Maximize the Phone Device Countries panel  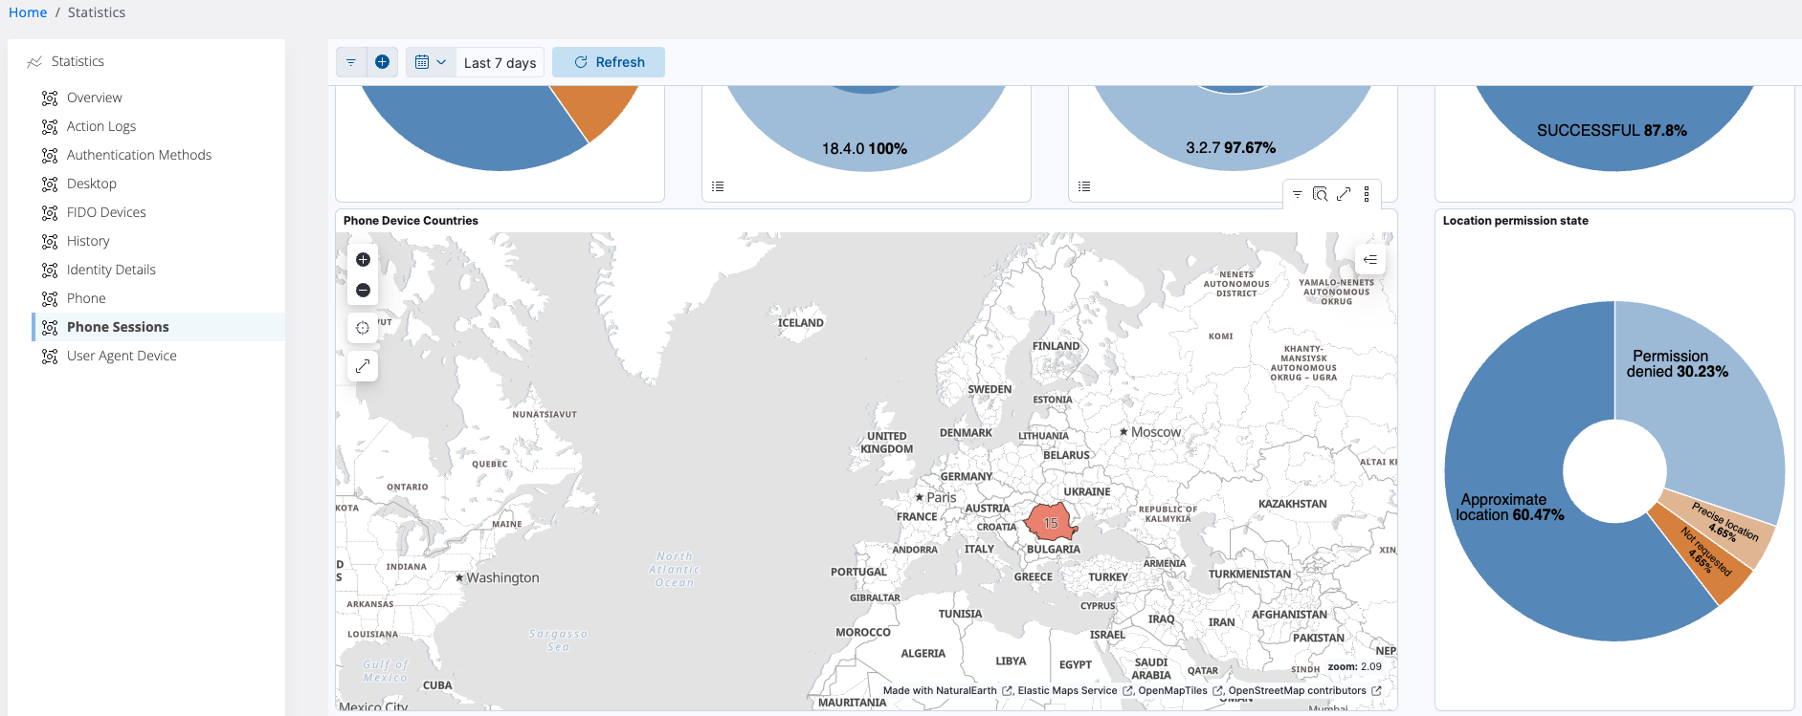(x=1344, y=194)
